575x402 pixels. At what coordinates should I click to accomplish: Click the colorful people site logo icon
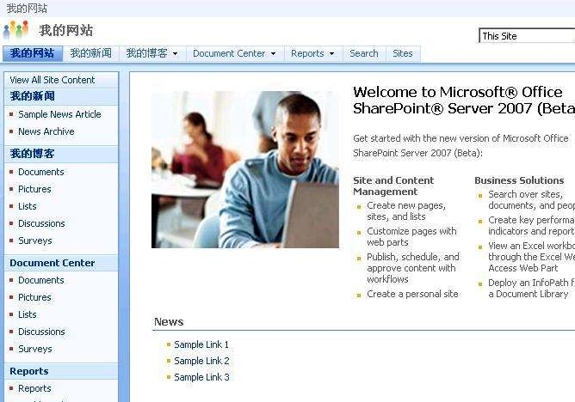[x=15, y=30]
